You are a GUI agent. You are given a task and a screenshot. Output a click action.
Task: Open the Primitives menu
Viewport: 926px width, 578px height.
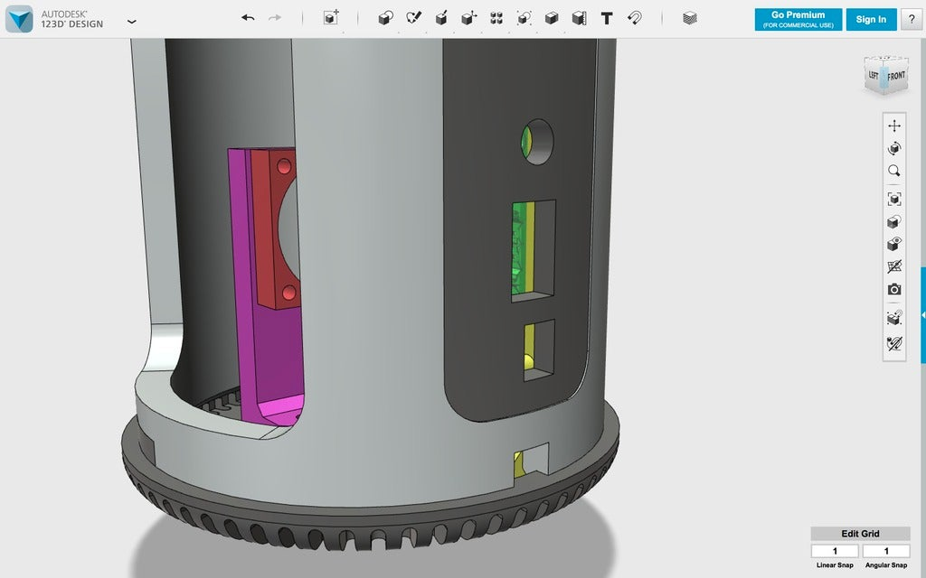pyautogui.click(x=385, y=18)
